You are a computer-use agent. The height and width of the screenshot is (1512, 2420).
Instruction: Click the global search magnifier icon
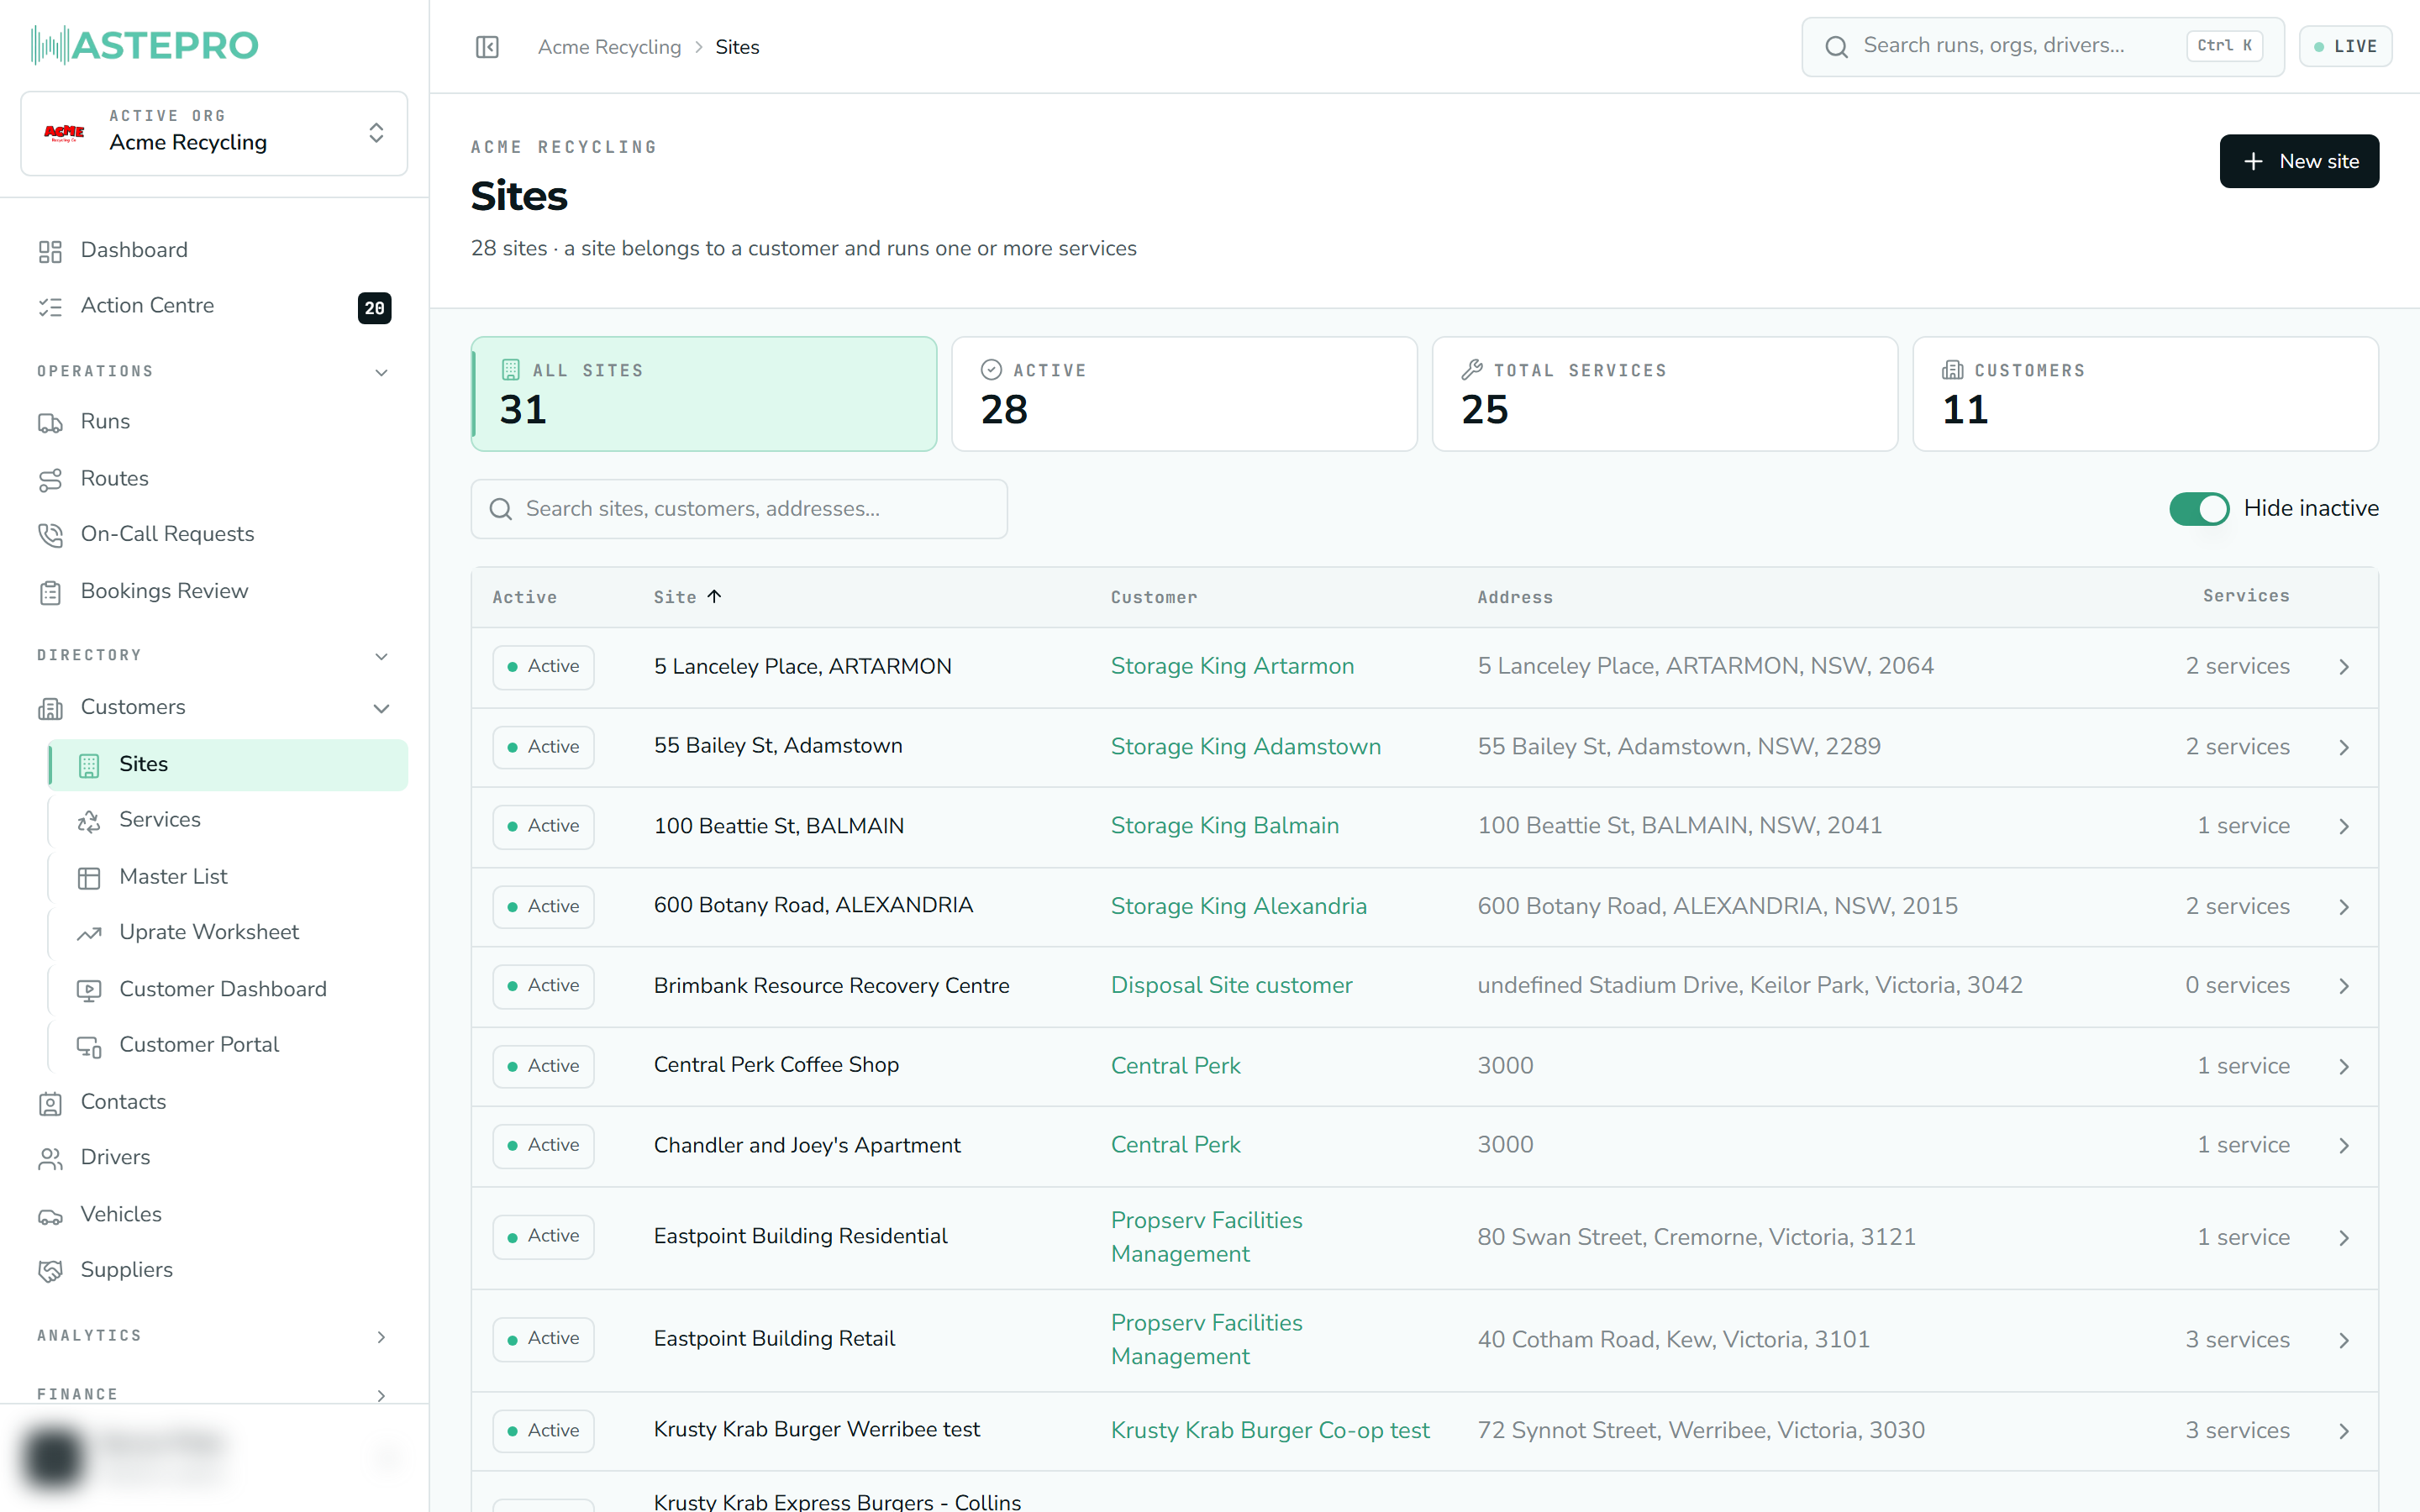pyautogui.click(x=1836, y=46)
